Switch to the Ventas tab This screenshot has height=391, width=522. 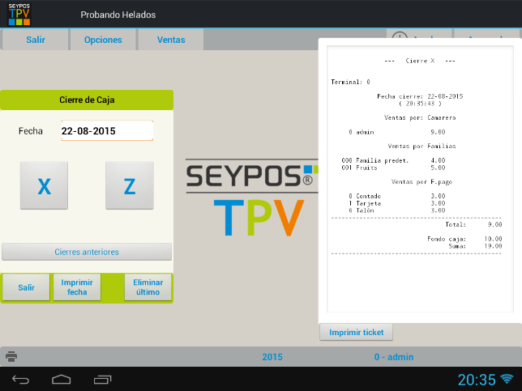coord(170,40)
